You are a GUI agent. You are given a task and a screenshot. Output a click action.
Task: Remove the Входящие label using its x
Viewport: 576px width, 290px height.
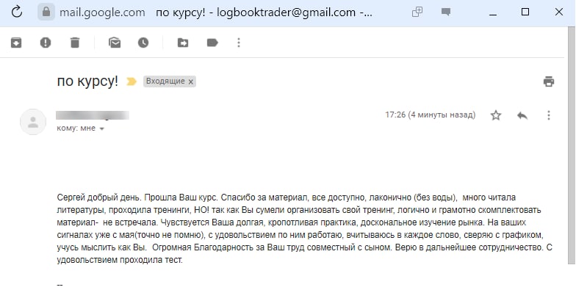coord(191,82)
